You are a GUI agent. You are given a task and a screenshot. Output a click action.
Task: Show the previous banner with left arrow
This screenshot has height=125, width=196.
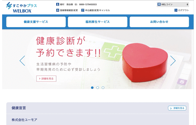pyautogui.click(x=22, y=61)
